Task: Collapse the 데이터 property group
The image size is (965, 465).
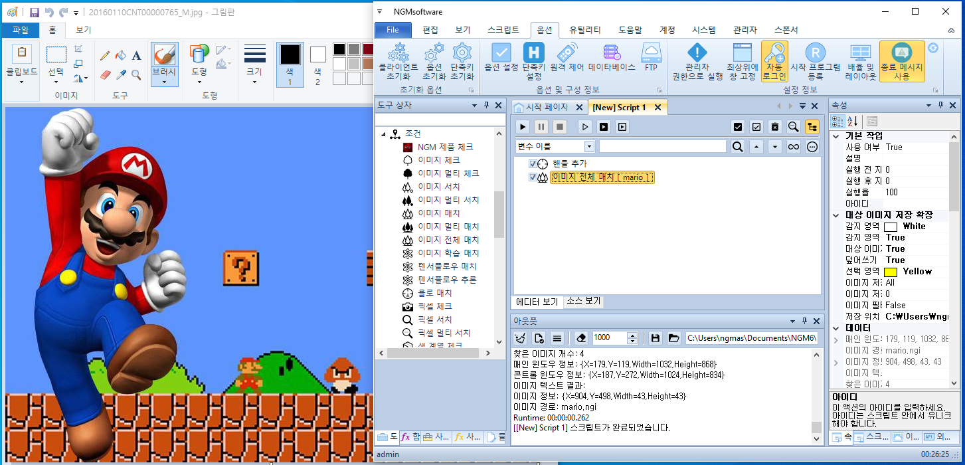Action: 836,328
